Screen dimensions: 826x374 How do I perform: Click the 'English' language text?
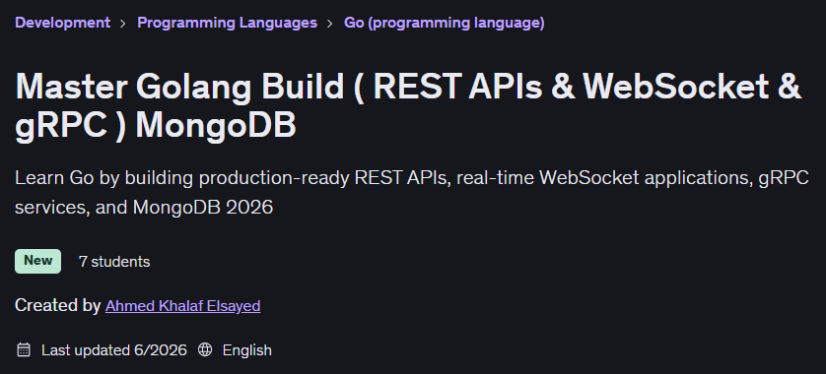click(x=247, y=349)
